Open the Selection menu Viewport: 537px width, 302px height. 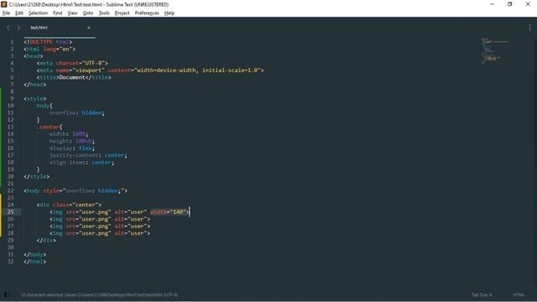[x=38, y=13]
